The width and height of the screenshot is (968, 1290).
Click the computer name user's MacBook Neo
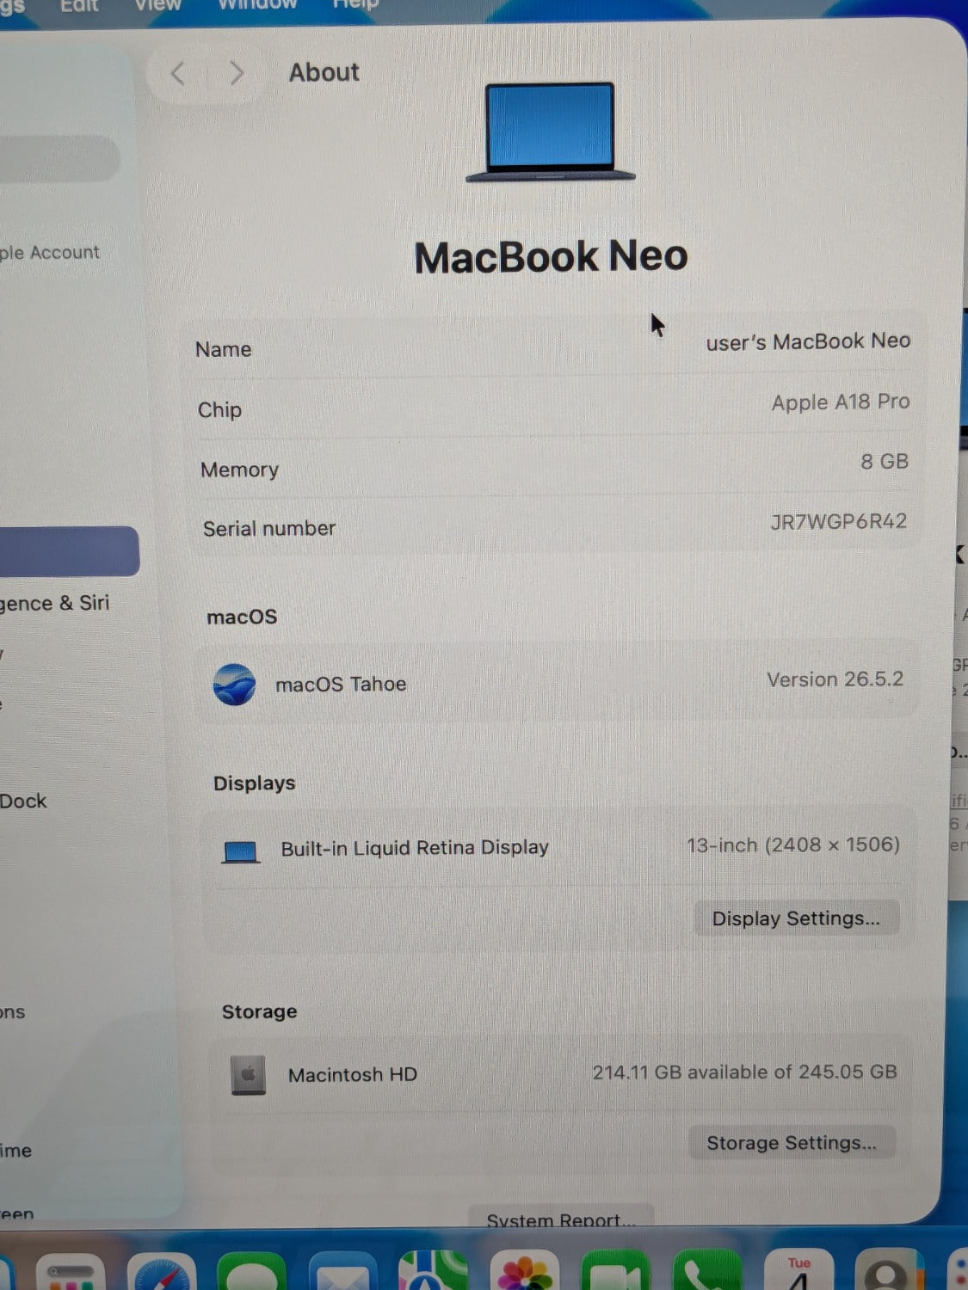808,342
